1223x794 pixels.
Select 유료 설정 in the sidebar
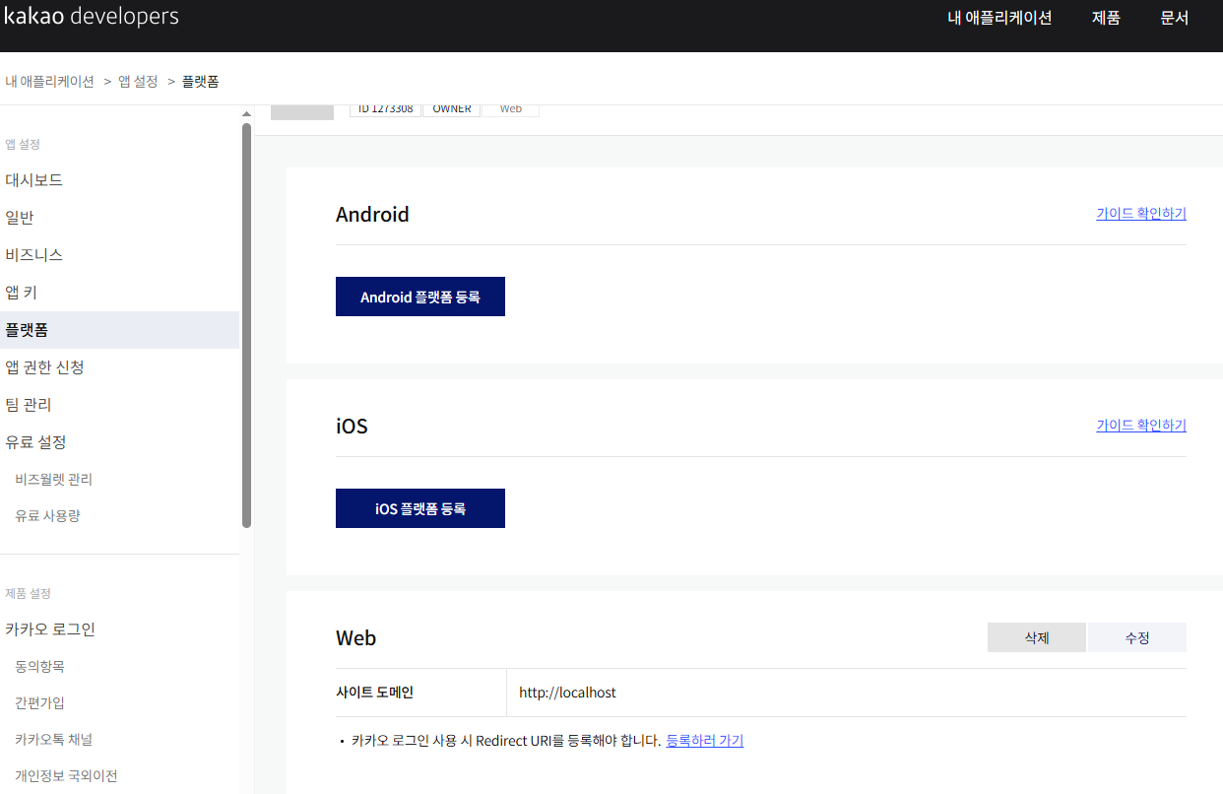tap(35, 442)
